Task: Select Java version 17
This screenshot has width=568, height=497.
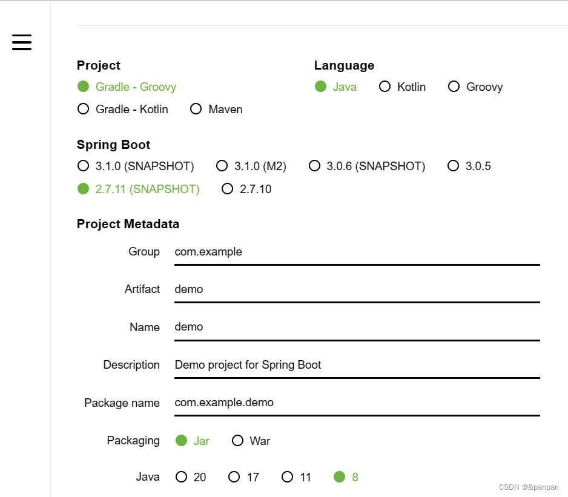Action: click(234, 477)
